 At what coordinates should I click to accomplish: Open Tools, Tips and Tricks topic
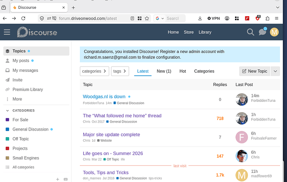106,172
